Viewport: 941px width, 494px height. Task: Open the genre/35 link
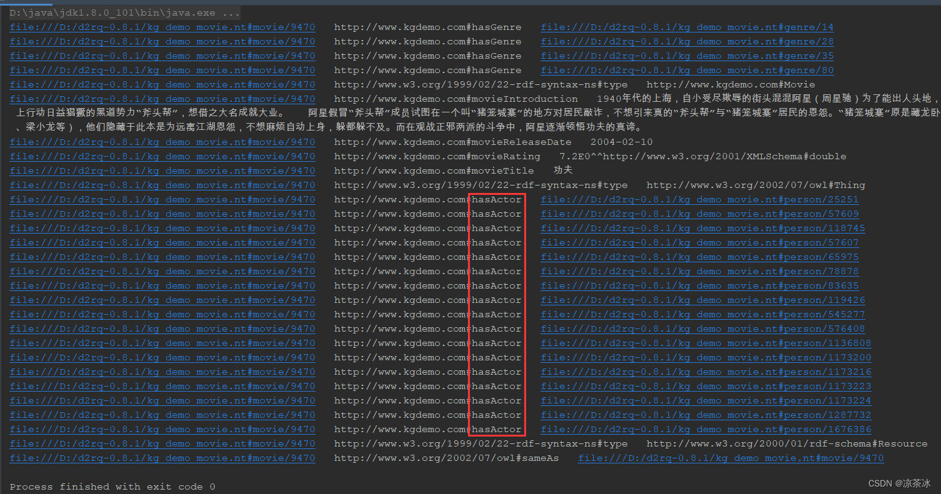tap(687, 56)
